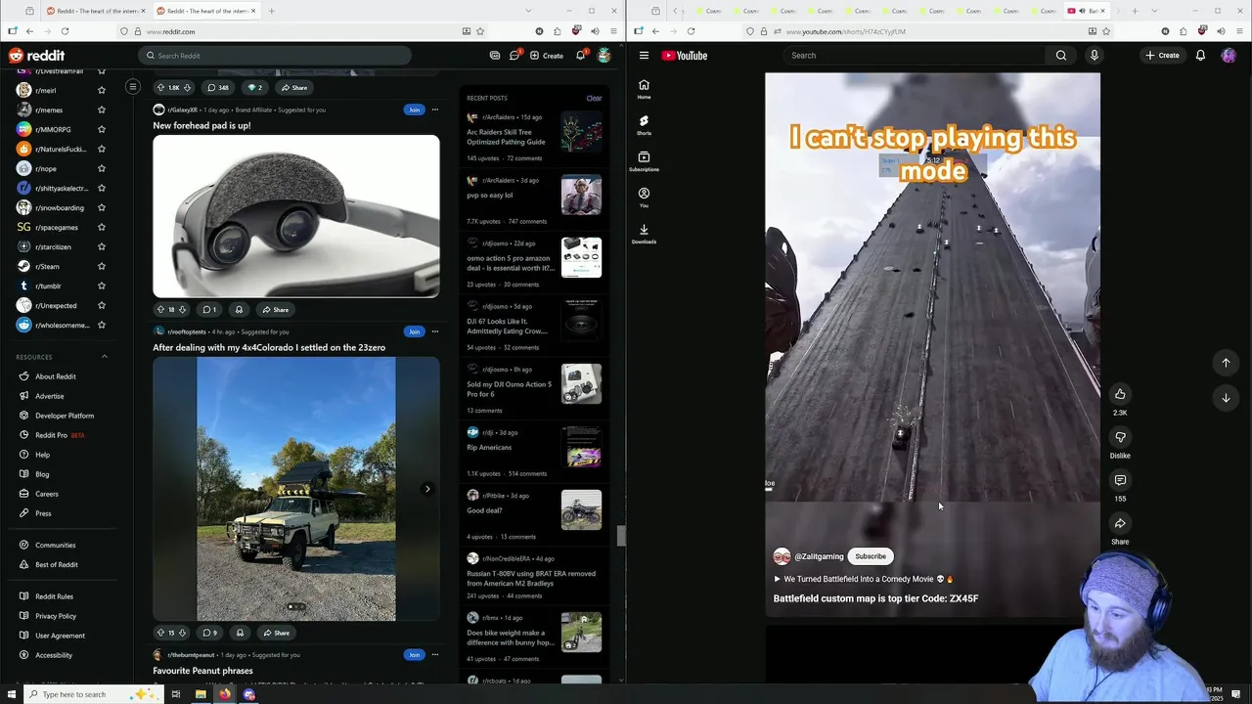The image size is (1252, 704).
Task: Show next image in the 23zero post
Action: tap(427, 489)
